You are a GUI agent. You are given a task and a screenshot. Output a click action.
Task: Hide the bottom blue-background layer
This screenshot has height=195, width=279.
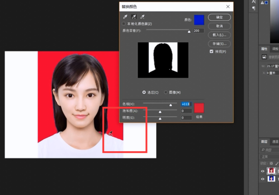click(x=263, y=179)
